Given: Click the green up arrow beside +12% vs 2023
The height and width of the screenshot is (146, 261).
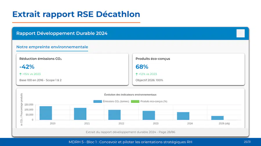Looking at the screenshot, I should 137,74.
